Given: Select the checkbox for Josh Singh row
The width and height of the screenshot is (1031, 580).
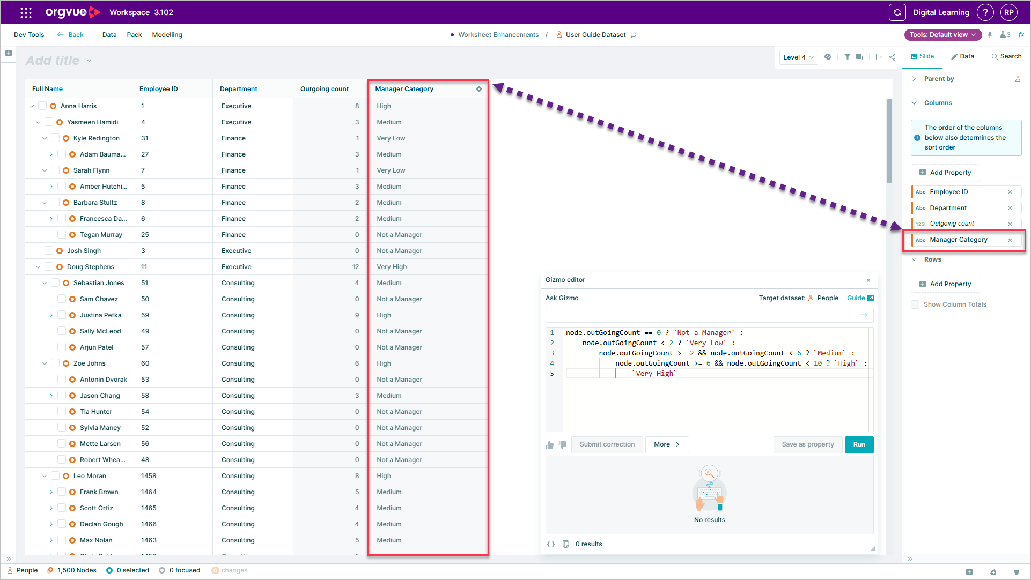Looking at the screenshot, I should pyautogui.click(x=49, y=251).
